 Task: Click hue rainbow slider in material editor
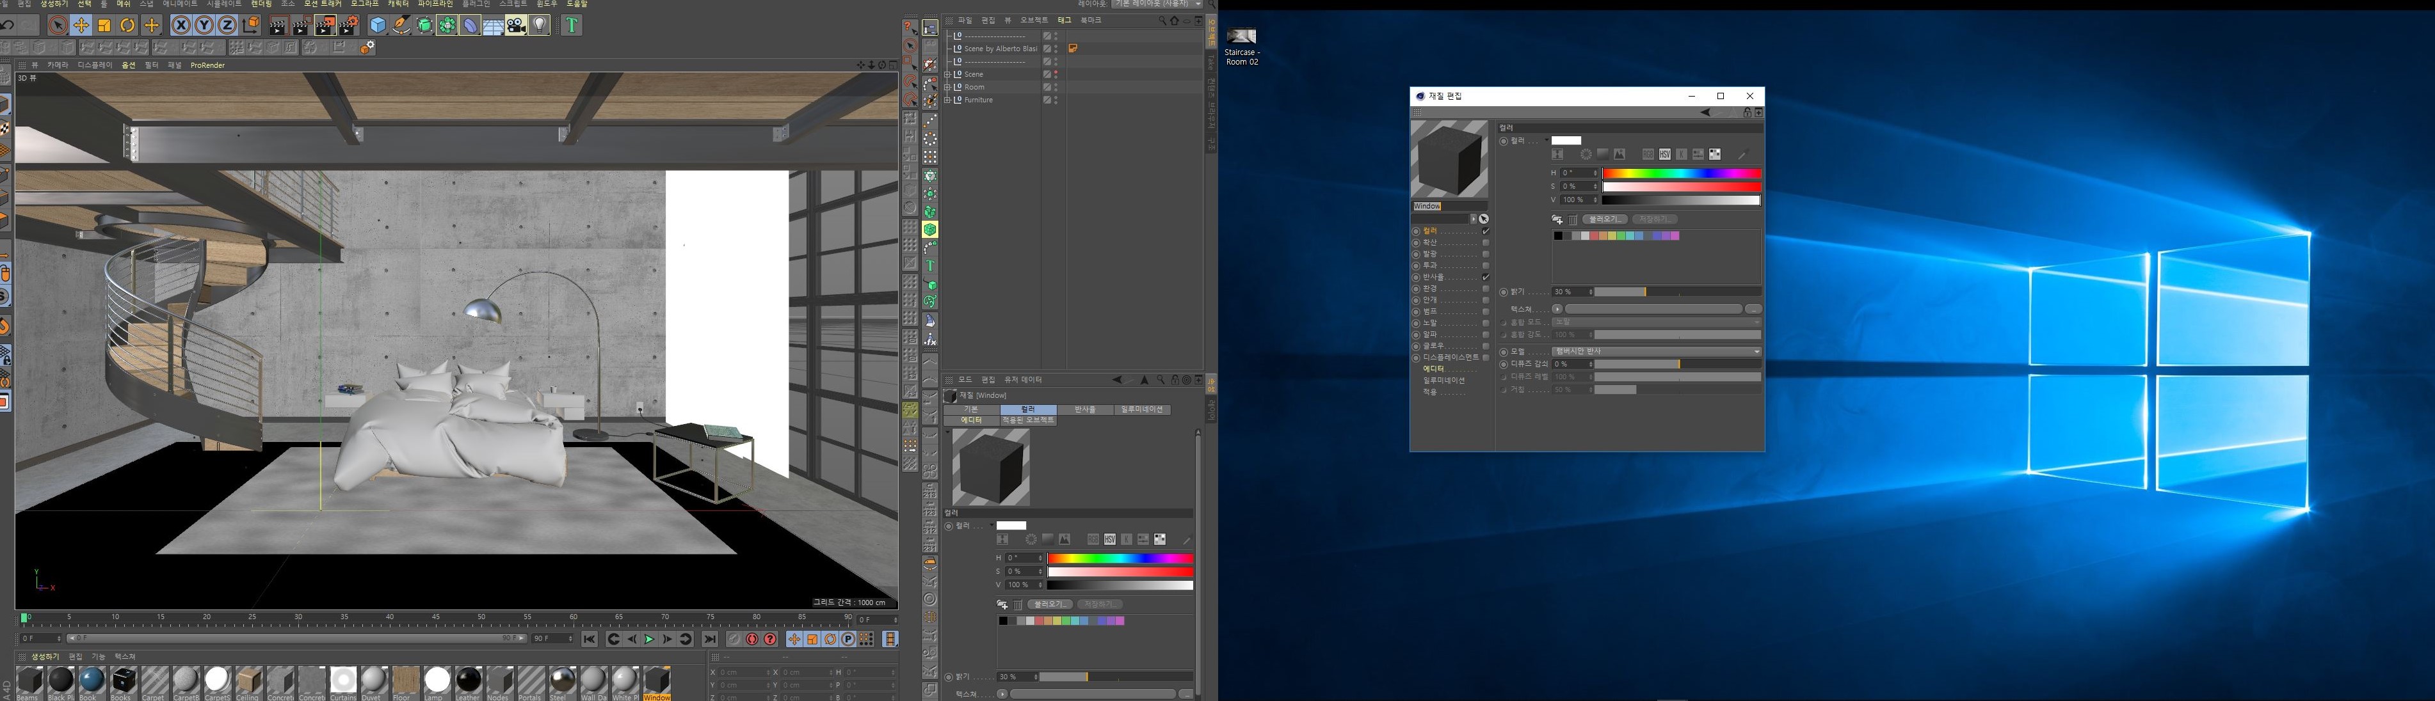[1682, 173]
